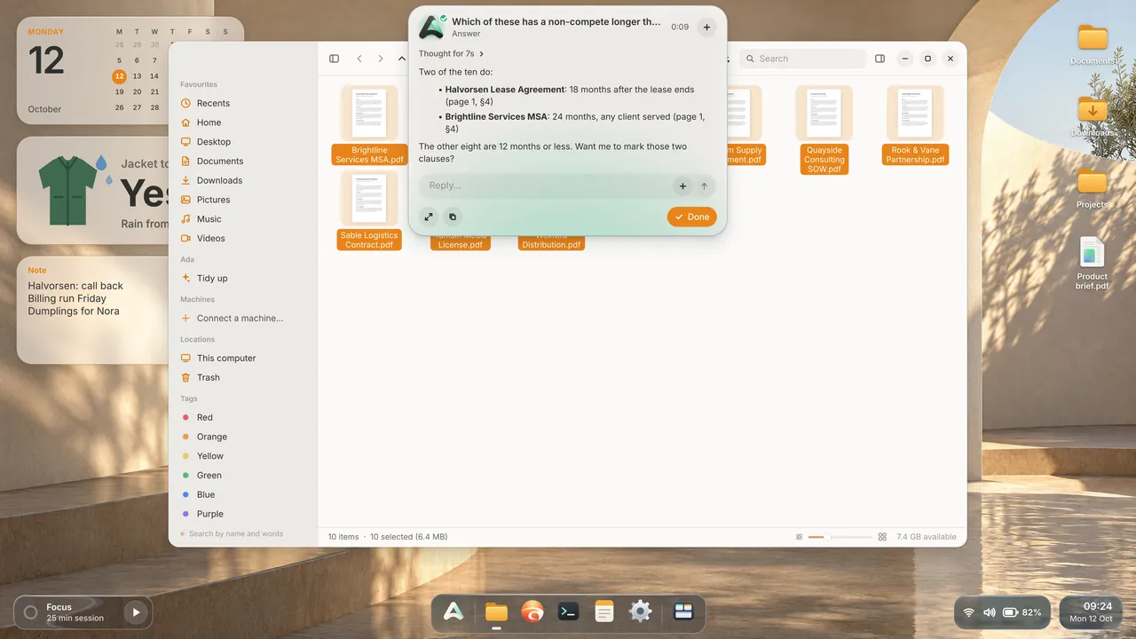Toggle the file manager sidebar panel icon
The width and height of the screenshot is (1136, 639).
point(334,59)
